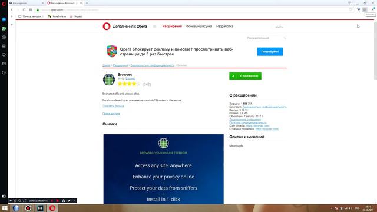Viewport: 377px width, 212px height.
Task: Click the star rating for Browsec
Action: point(129,84)
